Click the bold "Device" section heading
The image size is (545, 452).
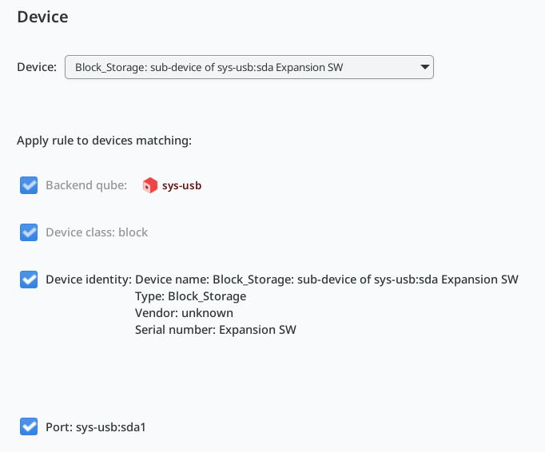pos(42,16)
